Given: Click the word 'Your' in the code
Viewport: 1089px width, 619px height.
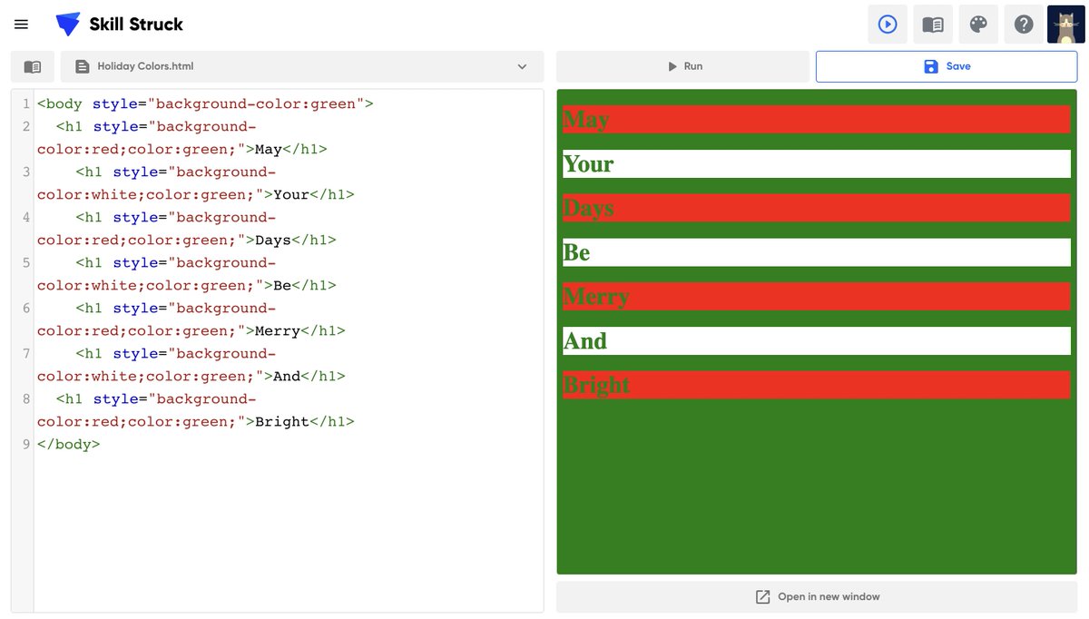Looking at the screenshot, I should pyautogui.click(x=291, y=194).
